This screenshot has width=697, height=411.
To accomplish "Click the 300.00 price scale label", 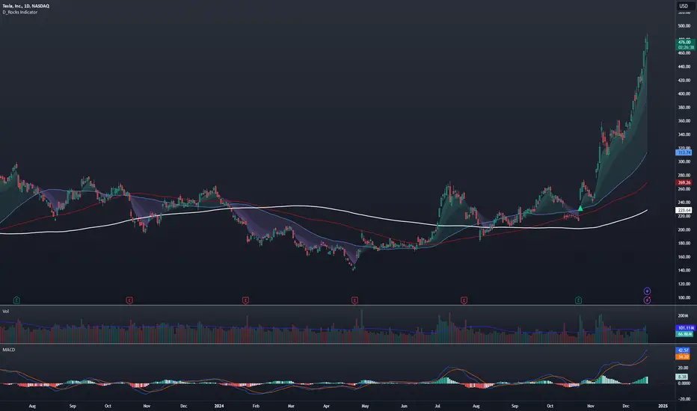I will (684, 161).
